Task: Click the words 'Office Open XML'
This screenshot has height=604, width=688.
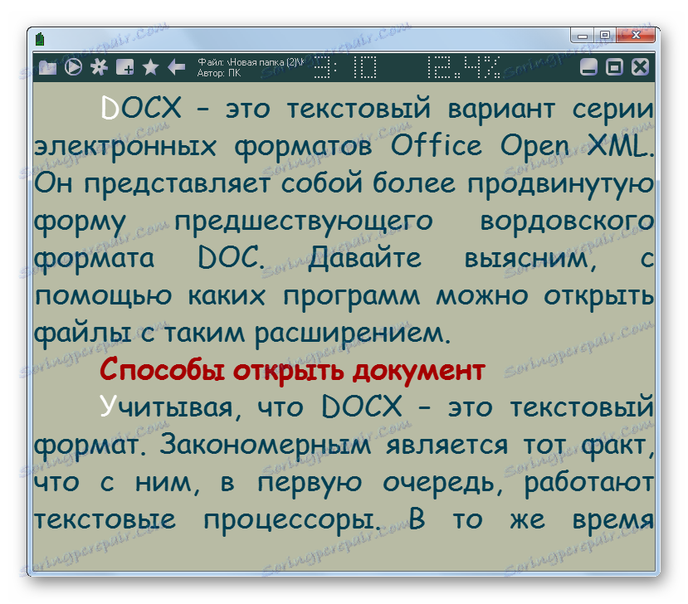Action: pos(520,145)
